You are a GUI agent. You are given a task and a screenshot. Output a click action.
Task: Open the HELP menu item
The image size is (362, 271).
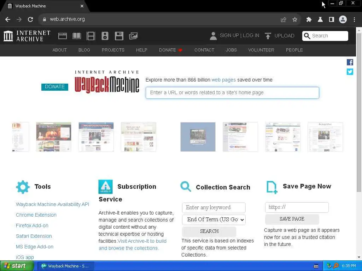141,50
